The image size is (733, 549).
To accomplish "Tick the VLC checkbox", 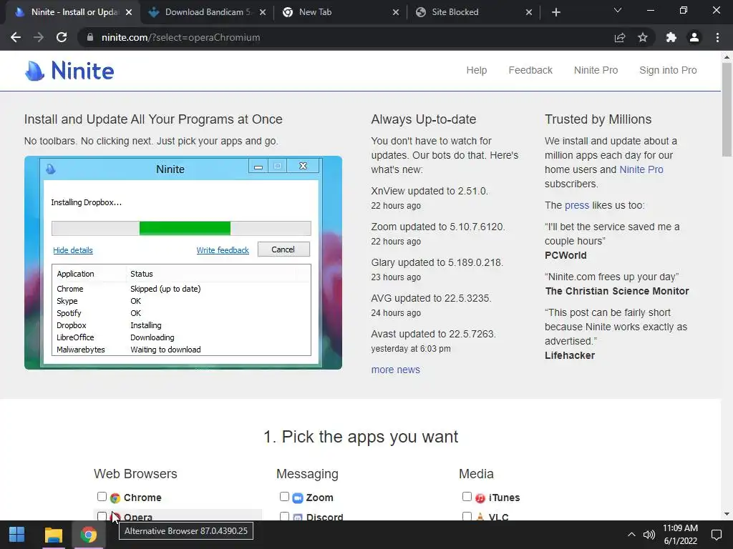I will pos(467,516).
